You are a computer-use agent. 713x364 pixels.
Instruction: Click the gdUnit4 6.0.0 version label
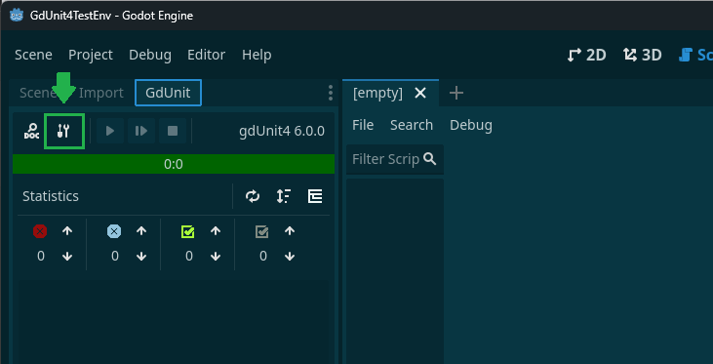[282, 131]
